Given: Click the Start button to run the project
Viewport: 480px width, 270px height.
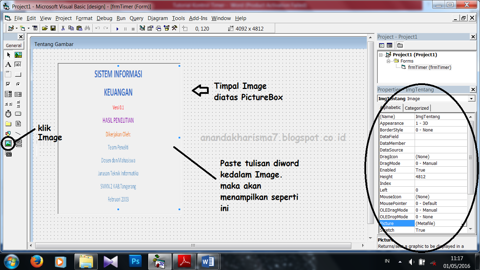Looking at the screenshot, I should (x=118, y=29).
